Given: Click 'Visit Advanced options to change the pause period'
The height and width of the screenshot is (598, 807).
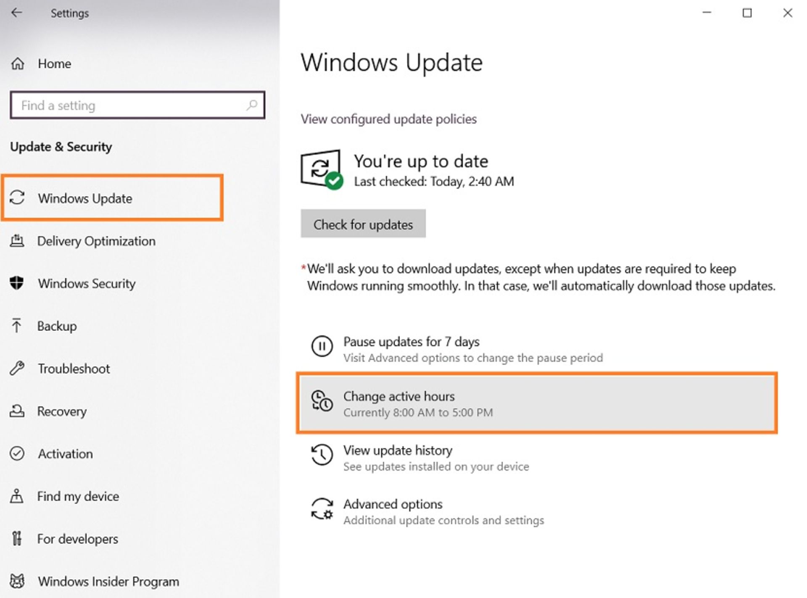Looking at the screenshot, I should click(x=473, y=358).
